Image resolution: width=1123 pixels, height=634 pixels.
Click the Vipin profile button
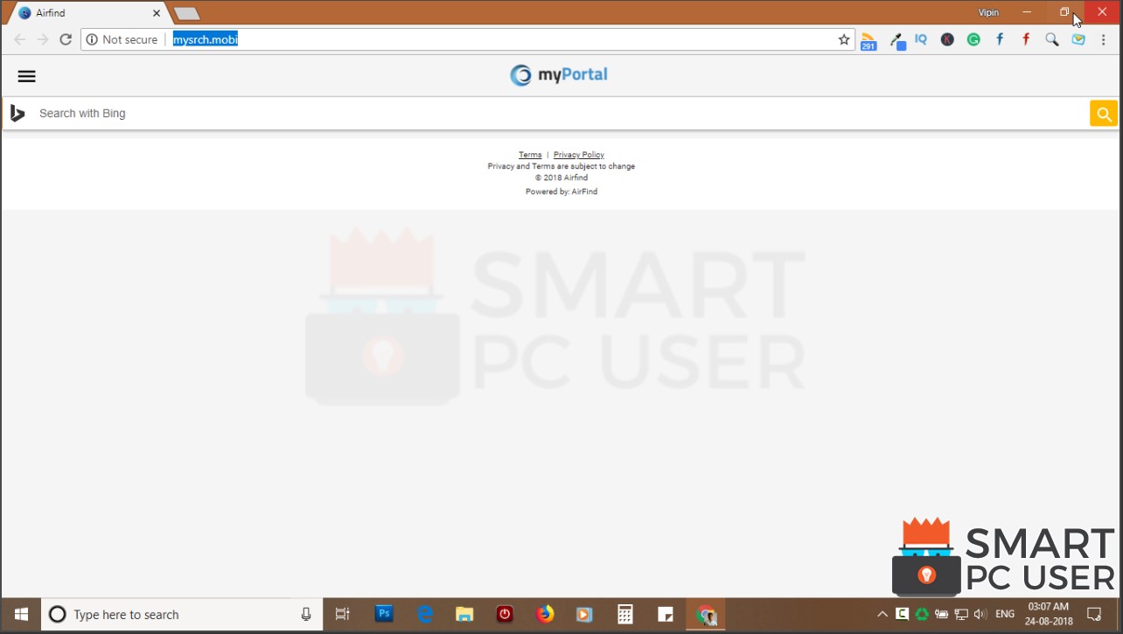[x=988, y=12]
